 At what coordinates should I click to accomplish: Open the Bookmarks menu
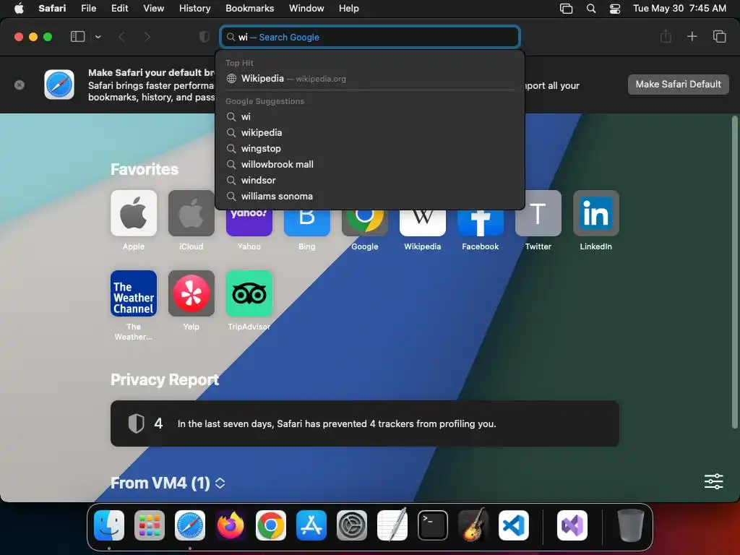(249, 9)
